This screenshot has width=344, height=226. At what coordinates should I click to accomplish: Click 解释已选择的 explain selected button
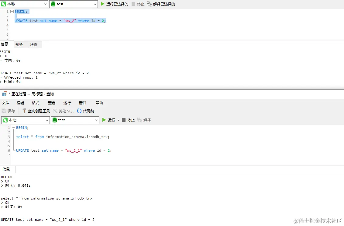pos(161,4)
